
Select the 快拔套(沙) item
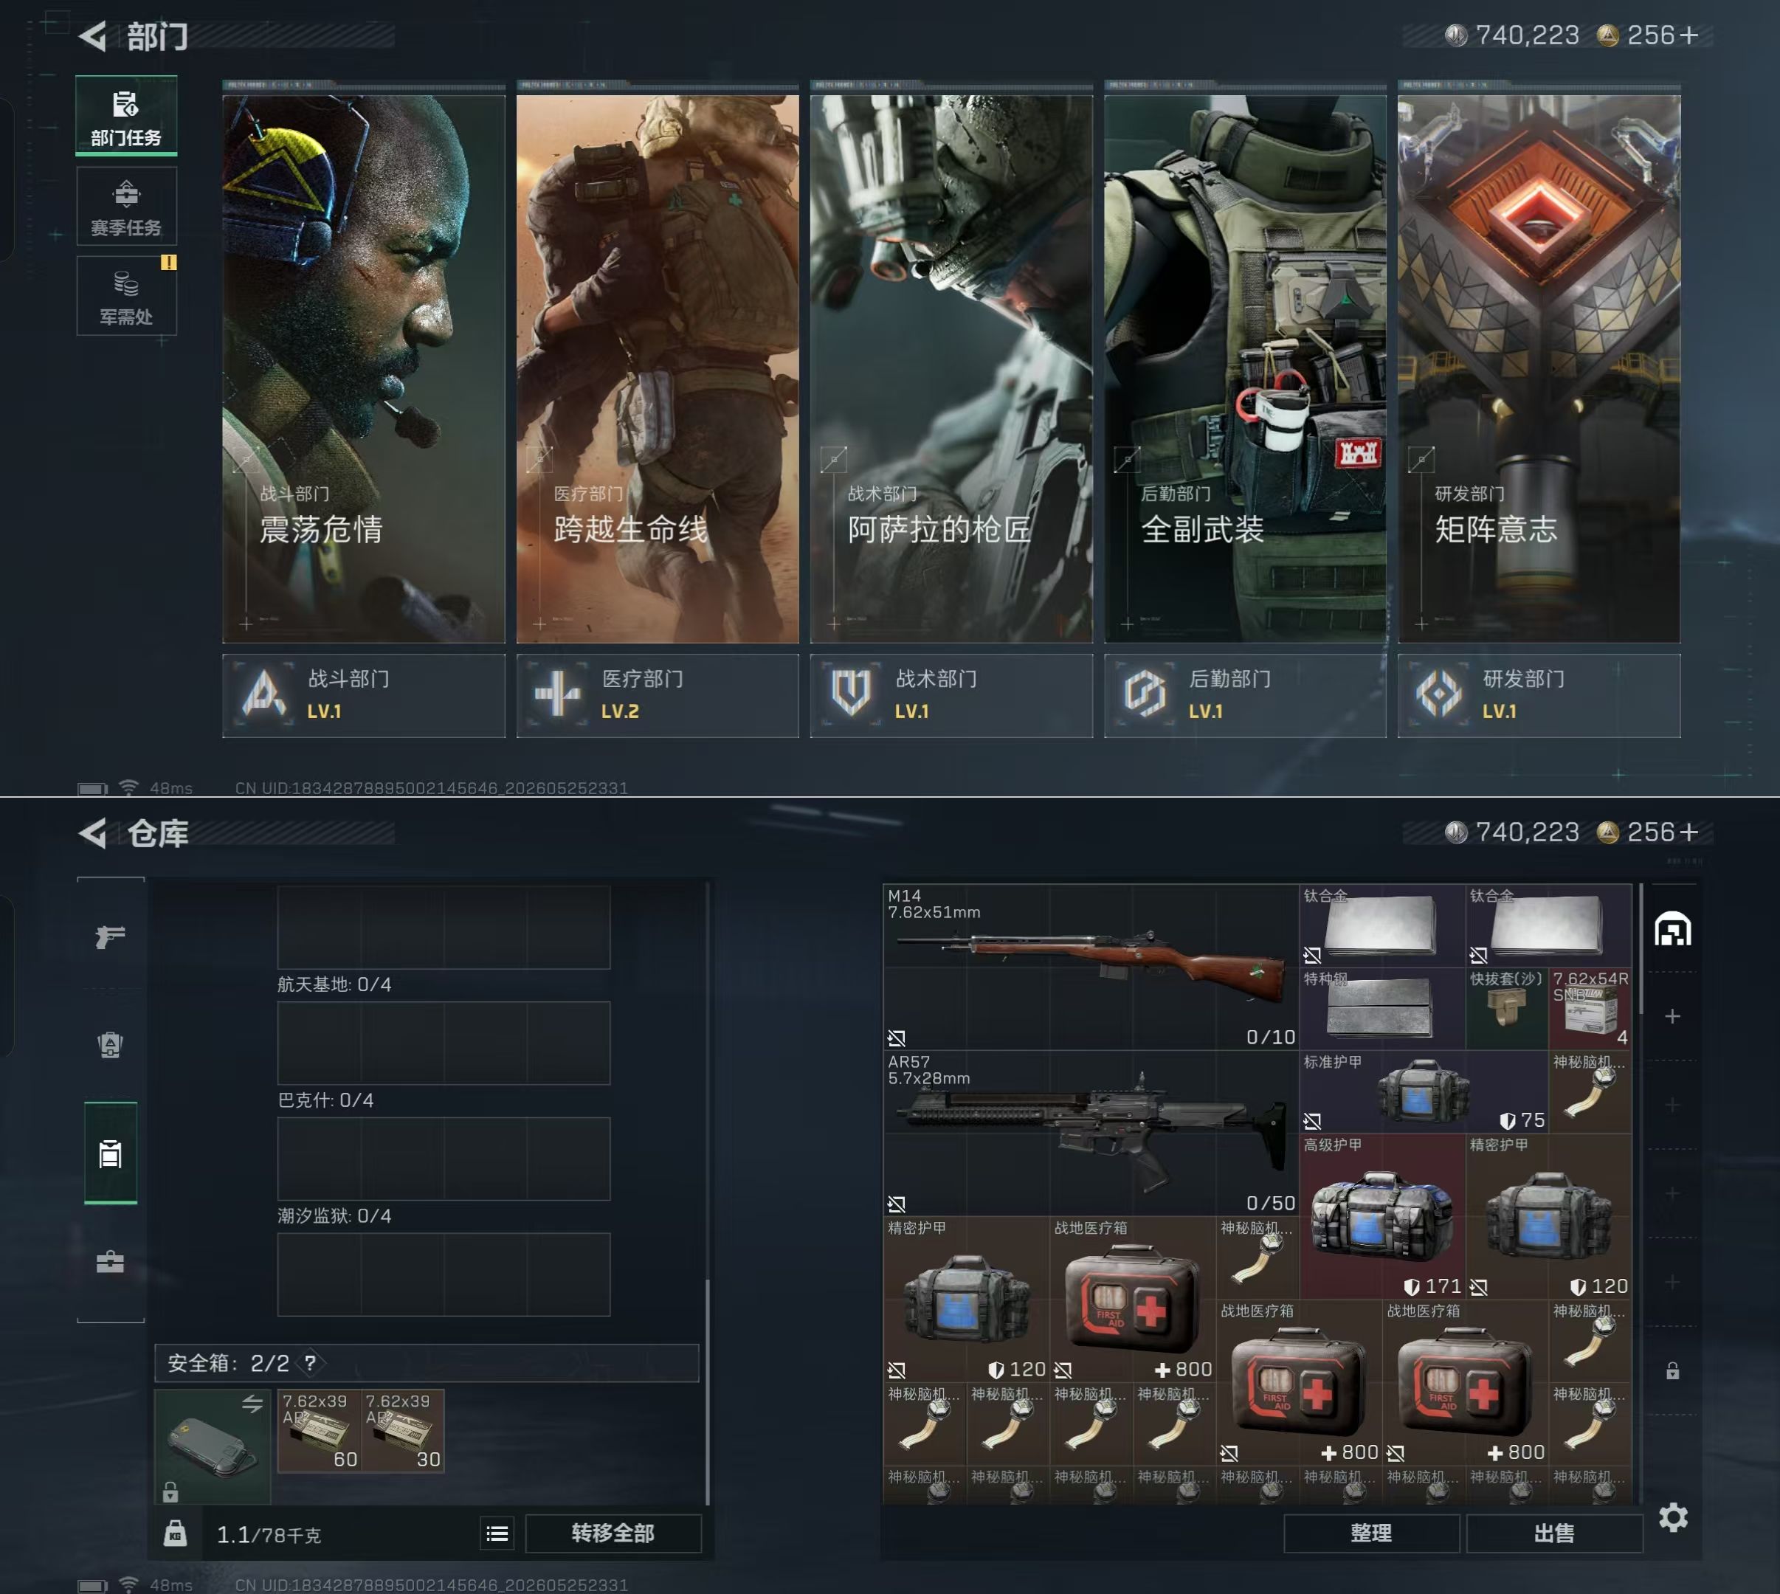click(x=1507, y=1008)
